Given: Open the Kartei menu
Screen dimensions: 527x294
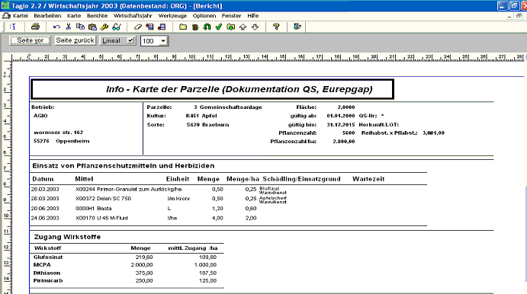Looking at the screenshot, I should click(20, 16).
